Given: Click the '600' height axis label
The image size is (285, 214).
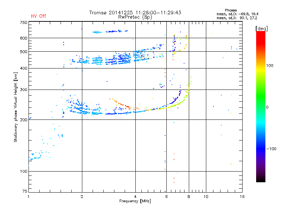Looking at the screenshot, I should click(x=24, y=38).
